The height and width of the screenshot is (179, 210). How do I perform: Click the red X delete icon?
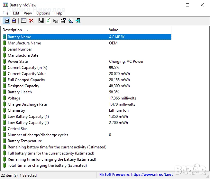click(31, 21)
